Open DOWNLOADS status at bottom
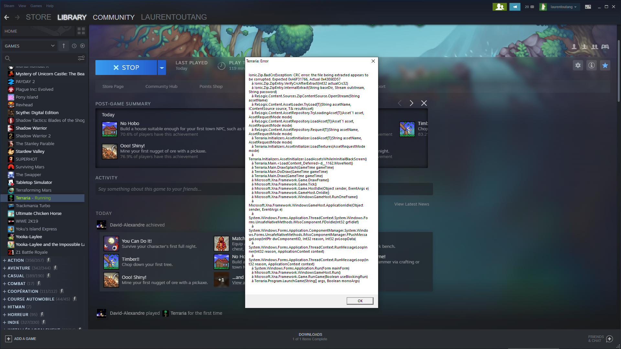621x349 pixels. point(310,337)
